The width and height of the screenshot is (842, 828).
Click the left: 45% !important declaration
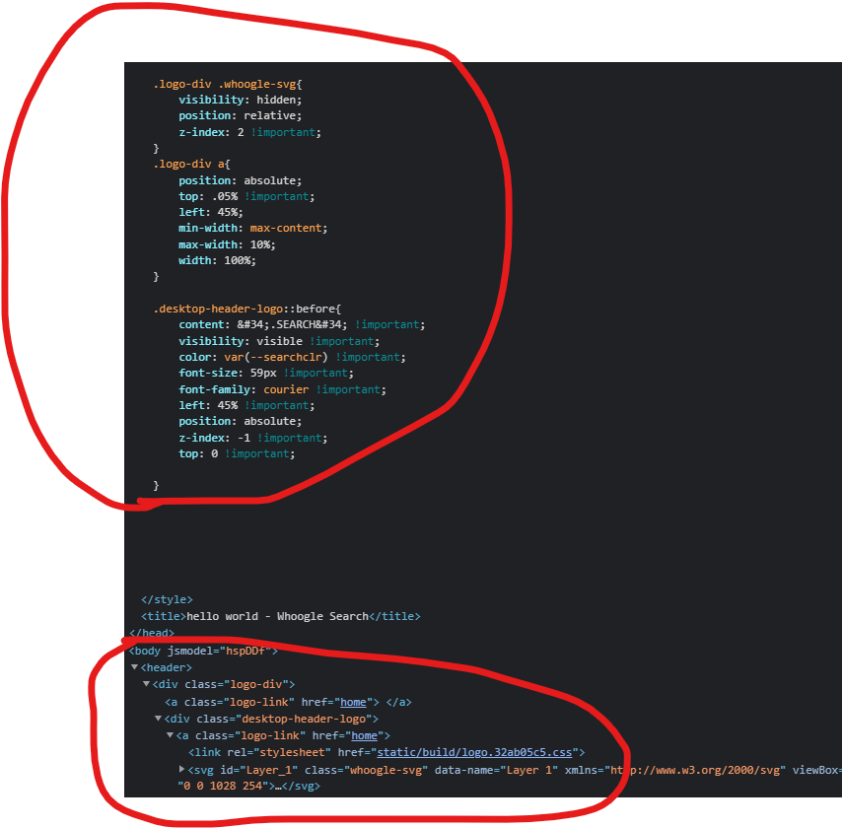pos(246,405)
